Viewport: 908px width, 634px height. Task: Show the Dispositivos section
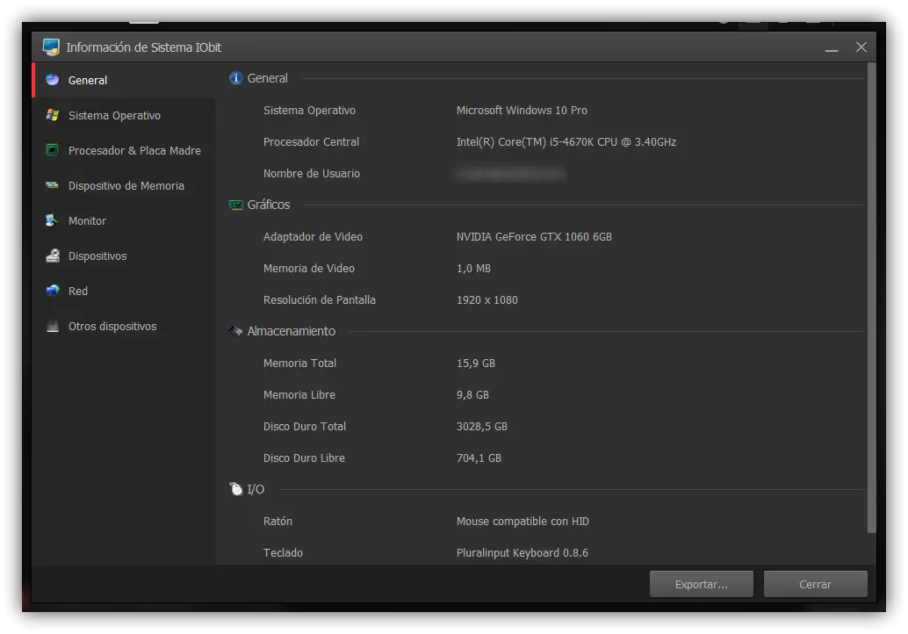point(124,256)
